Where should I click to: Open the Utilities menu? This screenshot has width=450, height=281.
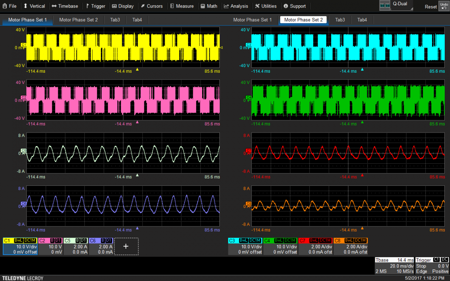click(x=266, y=6)
